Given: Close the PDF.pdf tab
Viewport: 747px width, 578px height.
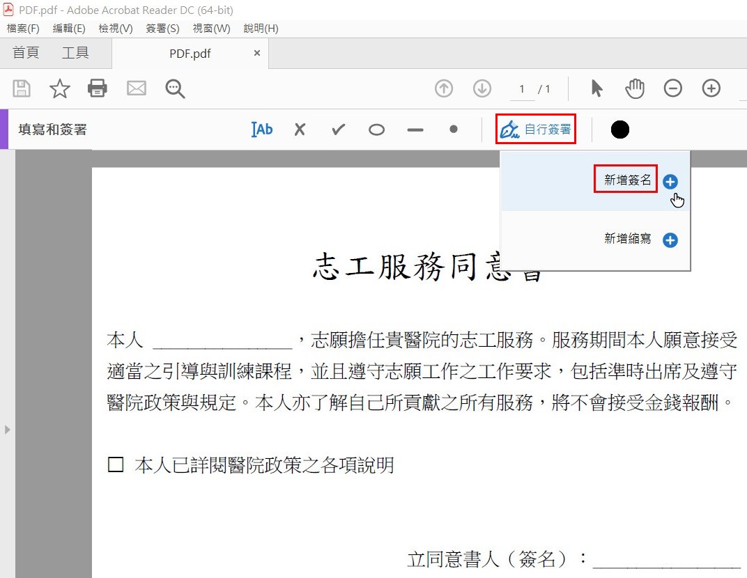Looking at the screenshot, I should [x=257, y=53].
